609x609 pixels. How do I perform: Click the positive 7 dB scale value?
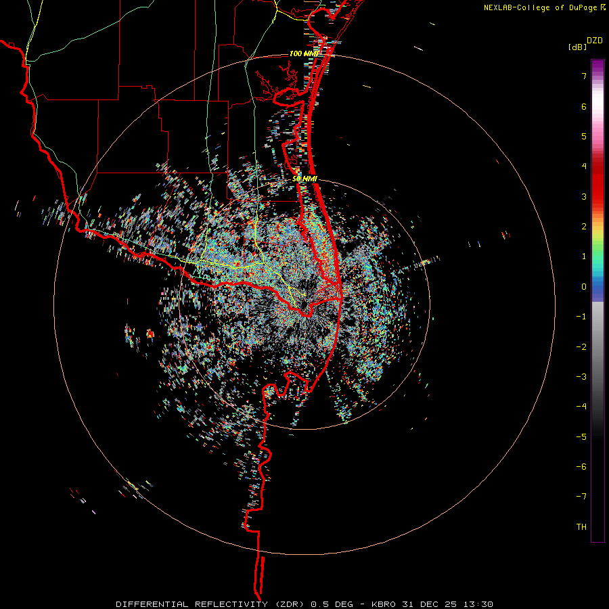[x=584, y=76]
